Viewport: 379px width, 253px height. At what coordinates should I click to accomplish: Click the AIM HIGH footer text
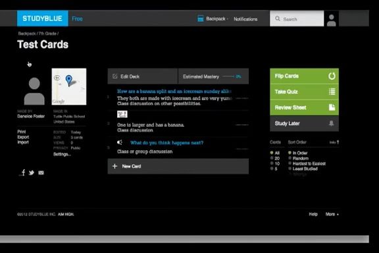(66, 214)
